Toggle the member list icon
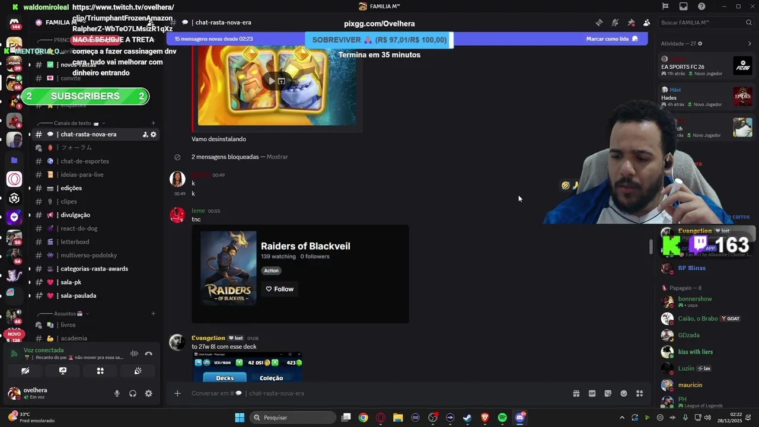 (646, 23)
